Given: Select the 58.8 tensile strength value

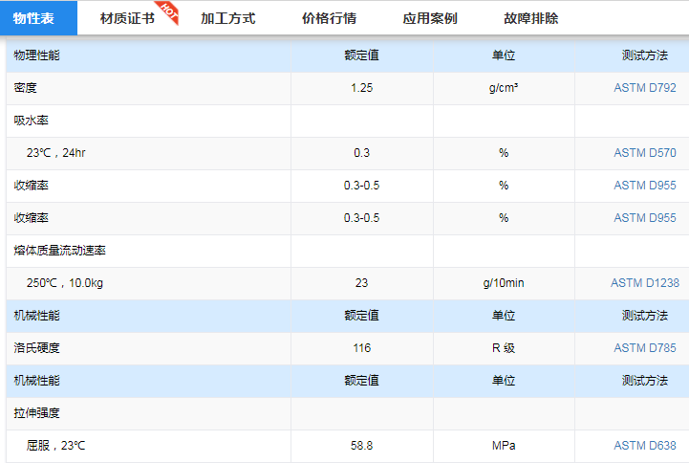Looking at the screenshot, I should [x=361, y=446].
